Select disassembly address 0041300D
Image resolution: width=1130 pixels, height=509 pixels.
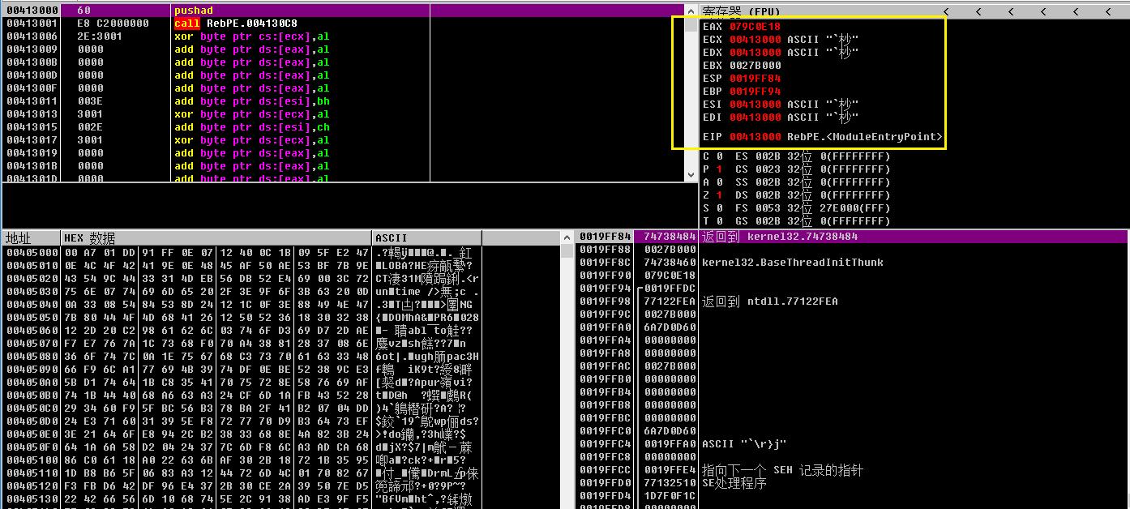32,75
